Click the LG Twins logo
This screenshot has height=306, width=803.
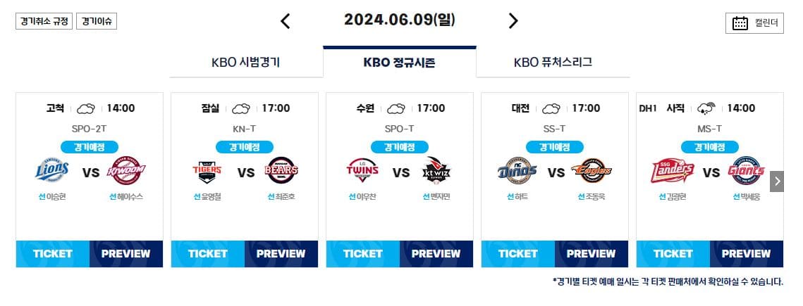coord(362,170)
